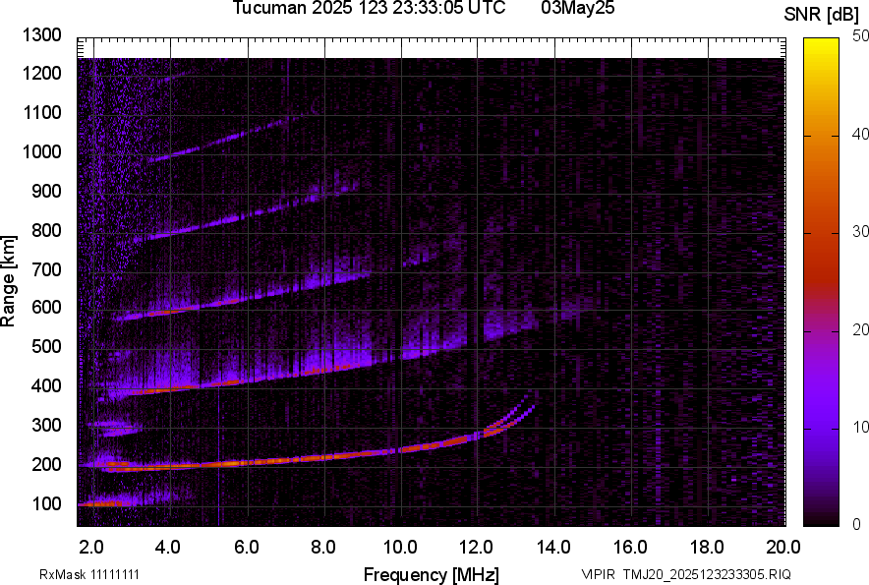This screenshot has height=585, width=869.
Task: Click the colorbar tick label '20'
Action: tap(861, 329)
